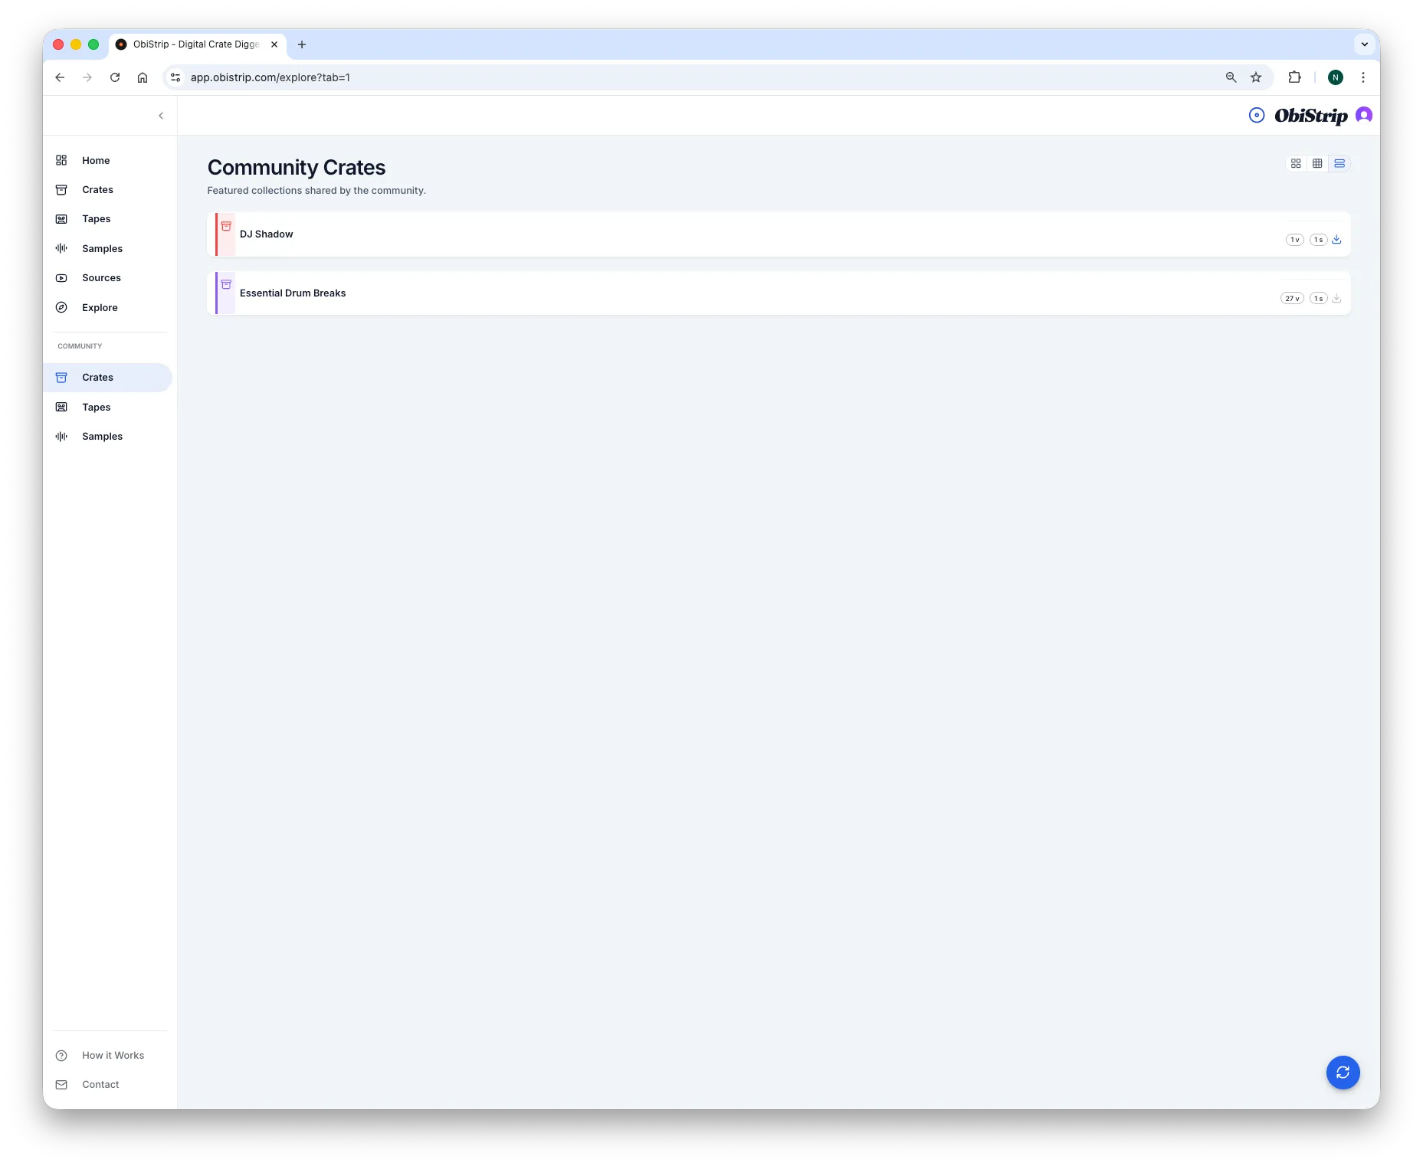
Task: Open Sources via its play icon
Action: pos(61,277)
